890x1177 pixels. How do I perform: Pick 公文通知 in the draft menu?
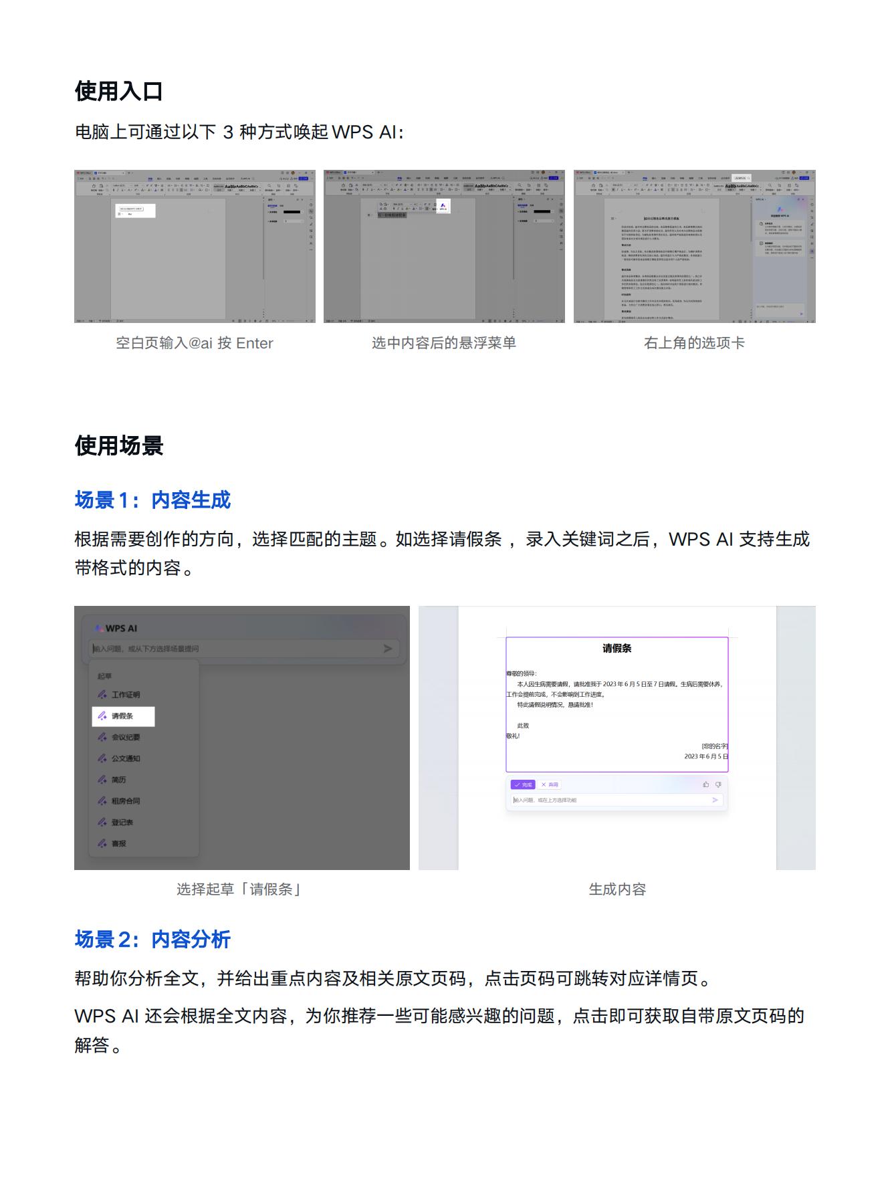(x=125, y=758)
